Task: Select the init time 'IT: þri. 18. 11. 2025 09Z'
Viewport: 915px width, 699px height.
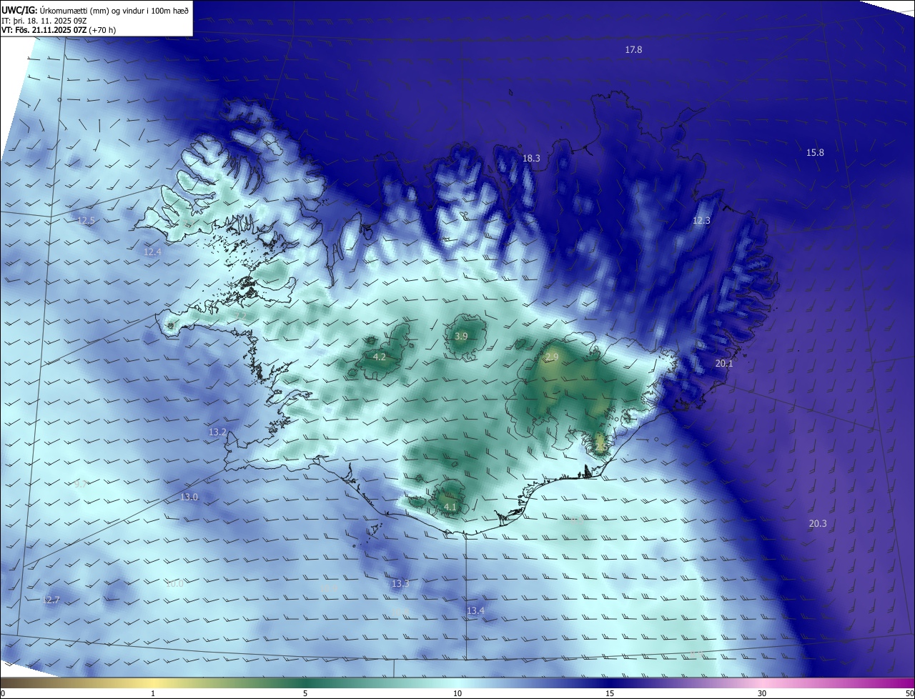Action: click(43, 21)
